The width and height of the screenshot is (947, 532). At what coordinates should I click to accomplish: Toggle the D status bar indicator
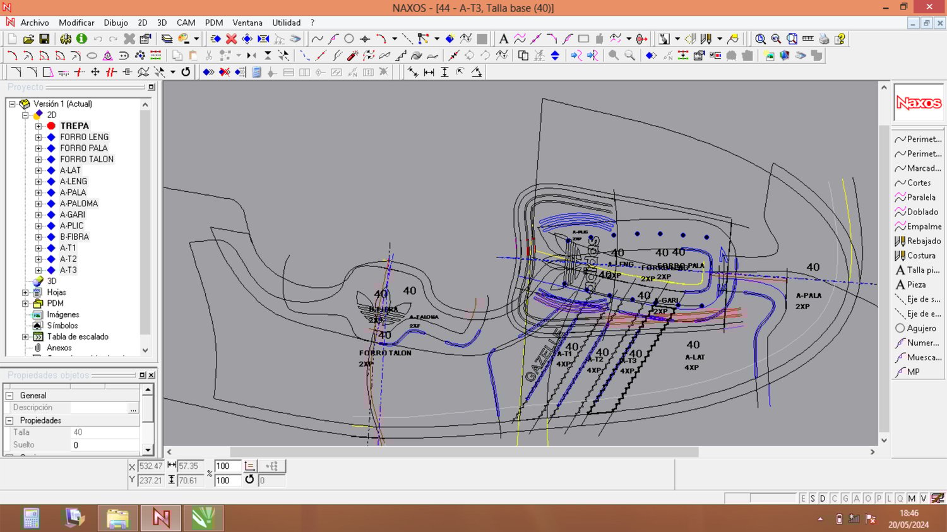pos(823,499)
